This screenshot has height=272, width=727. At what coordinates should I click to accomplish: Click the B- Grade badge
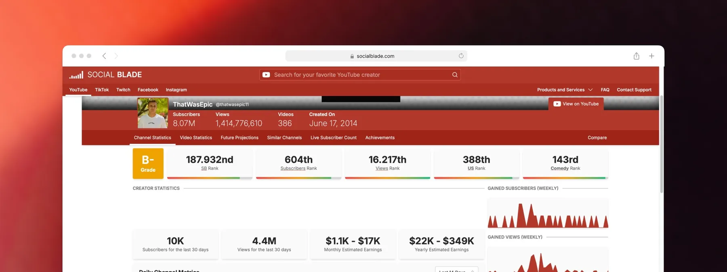148,163
